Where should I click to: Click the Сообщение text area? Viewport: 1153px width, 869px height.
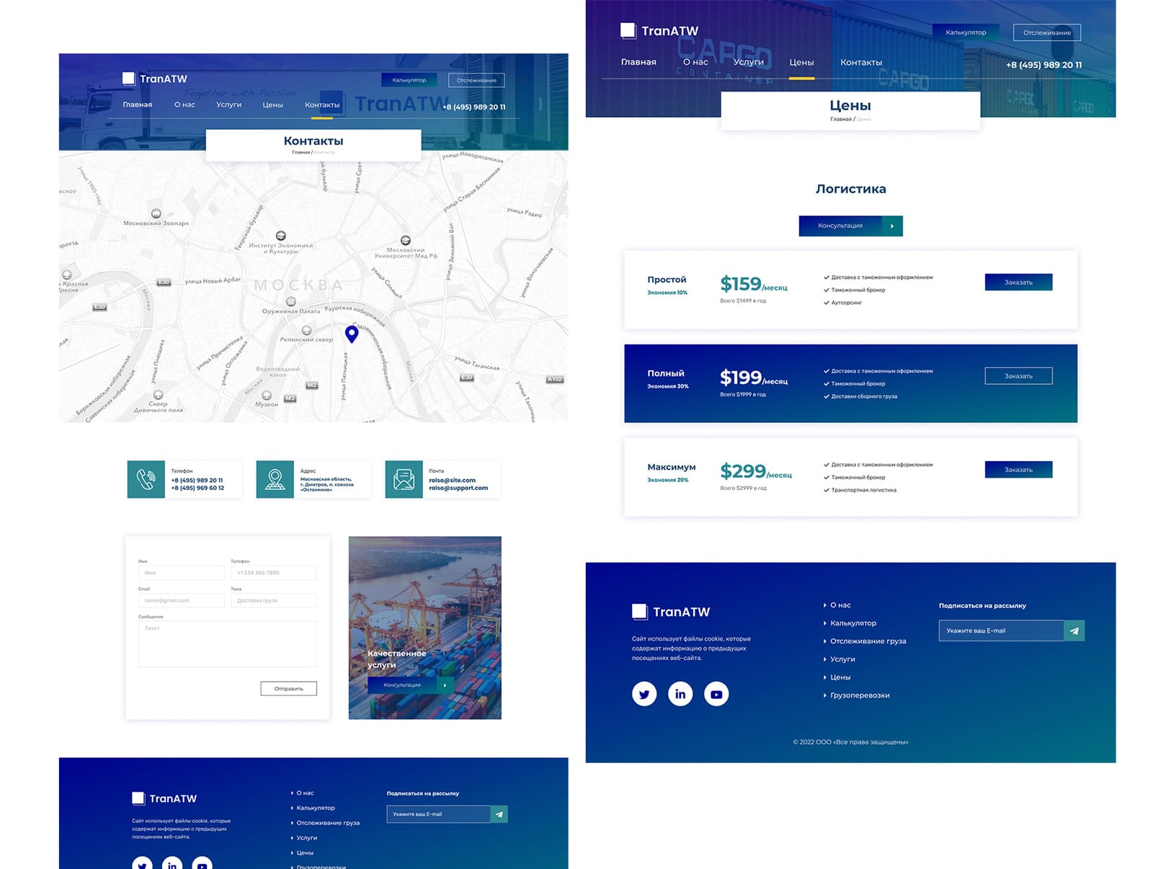227,644
